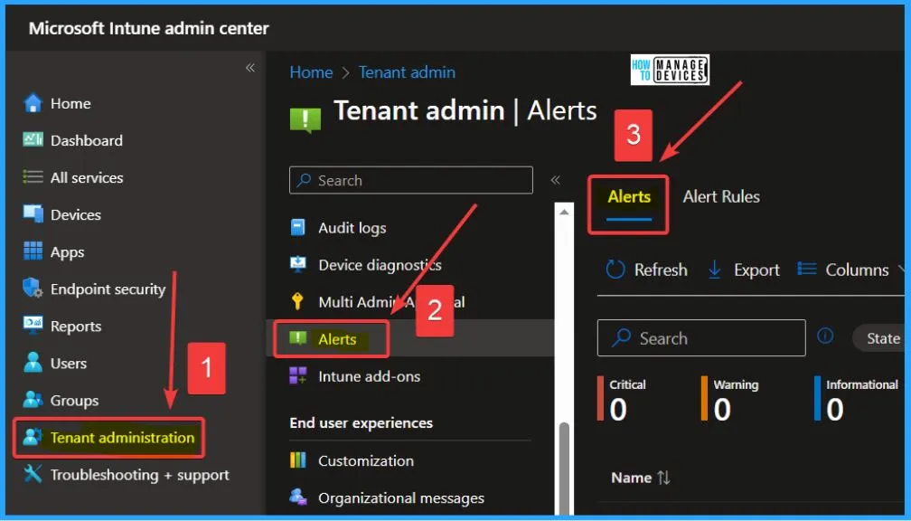Click the Columns button label

click(x=857, y=270)
